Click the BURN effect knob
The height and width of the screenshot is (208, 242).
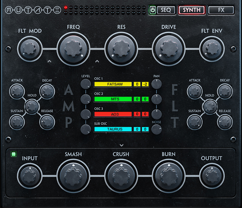coord(168,176)
